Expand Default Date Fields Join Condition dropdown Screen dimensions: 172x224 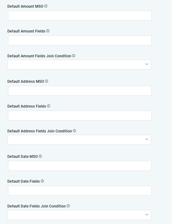coord(79,215)
